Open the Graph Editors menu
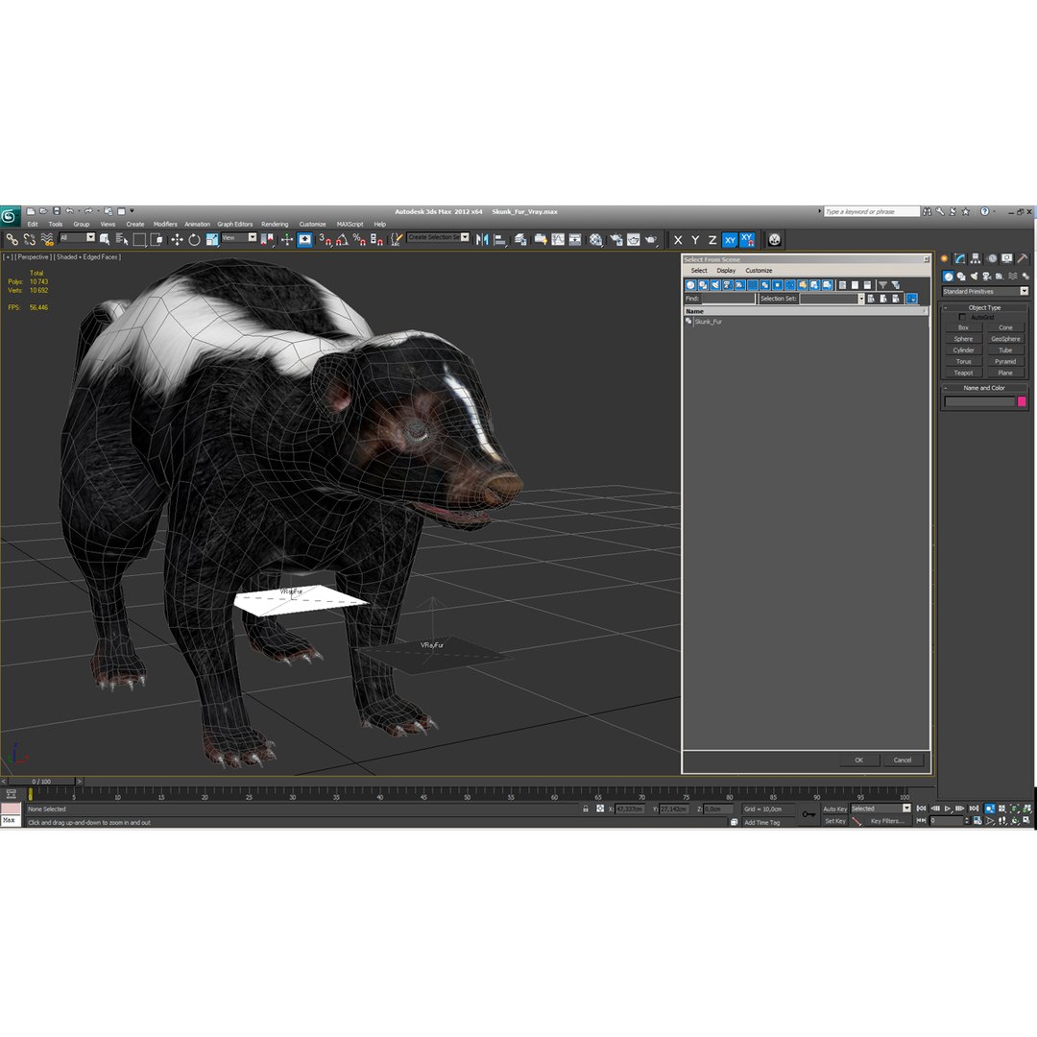1037x1037 pixels. tap(235, 224)
